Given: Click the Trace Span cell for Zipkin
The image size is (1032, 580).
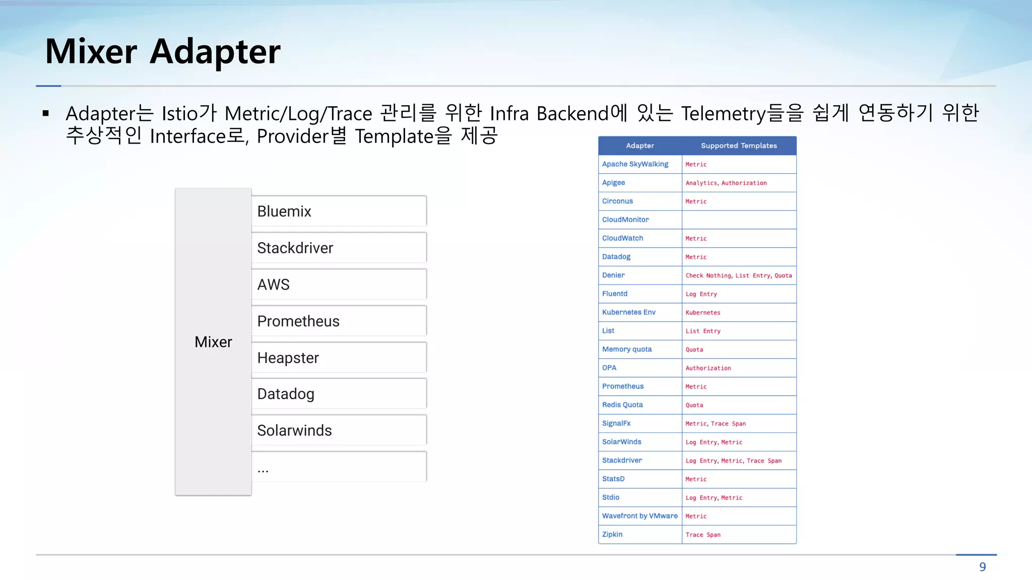Looking at the screenshot, I should tap(739, 535).
